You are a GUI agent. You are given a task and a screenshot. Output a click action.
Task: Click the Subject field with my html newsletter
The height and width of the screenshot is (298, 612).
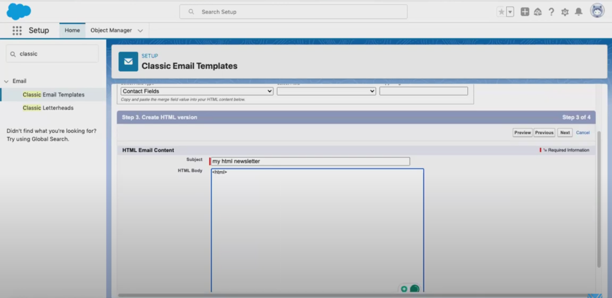(310, 162)
